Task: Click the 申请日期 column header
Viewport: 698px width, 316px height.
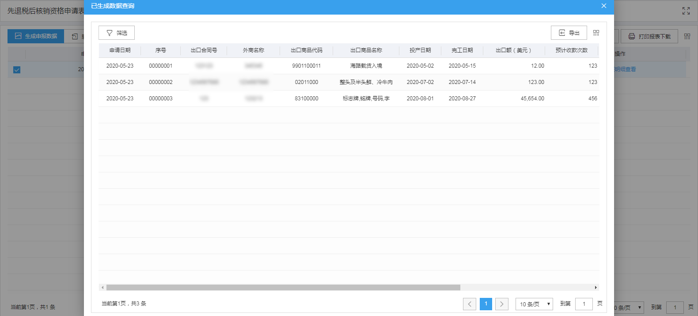Action: coord(120,50)
